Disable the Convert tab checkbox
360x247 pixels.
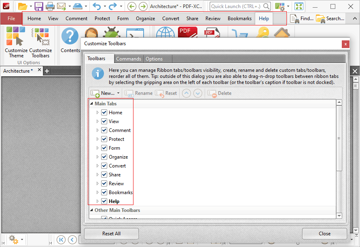click(104, 165)
